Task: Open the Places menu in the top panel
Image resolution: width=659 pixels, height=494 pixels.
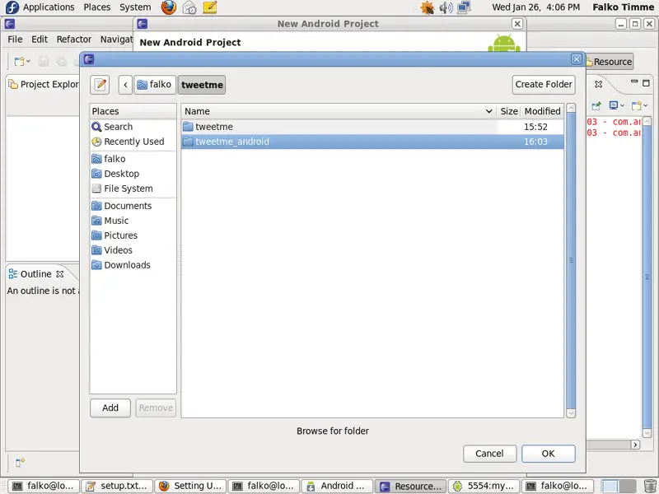Action: [97, 7]
